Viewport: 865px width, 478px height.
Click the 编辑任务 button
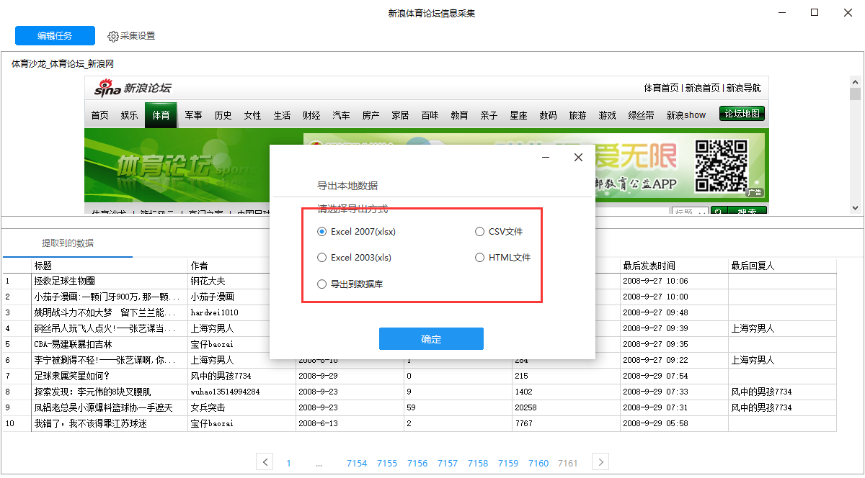[55, 36]
